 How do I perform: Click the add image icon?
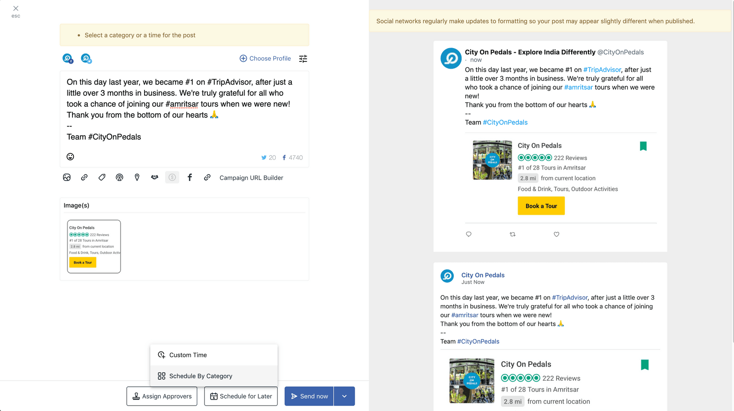67,177
